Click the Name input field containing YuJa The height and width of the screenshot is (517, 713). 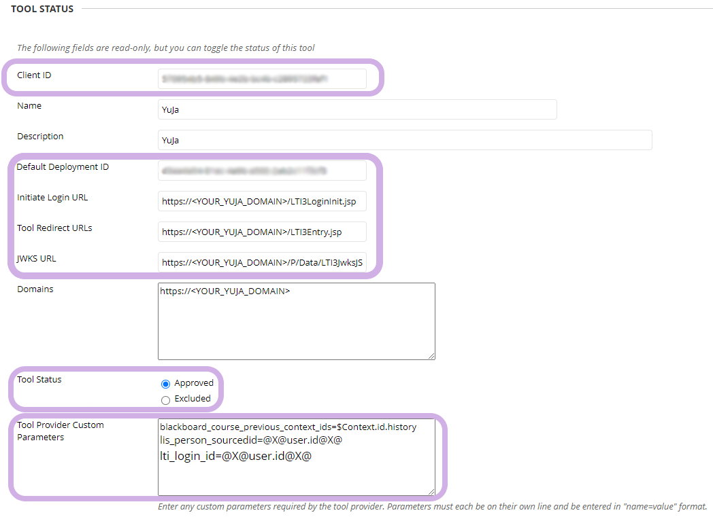tap(356, 109)
